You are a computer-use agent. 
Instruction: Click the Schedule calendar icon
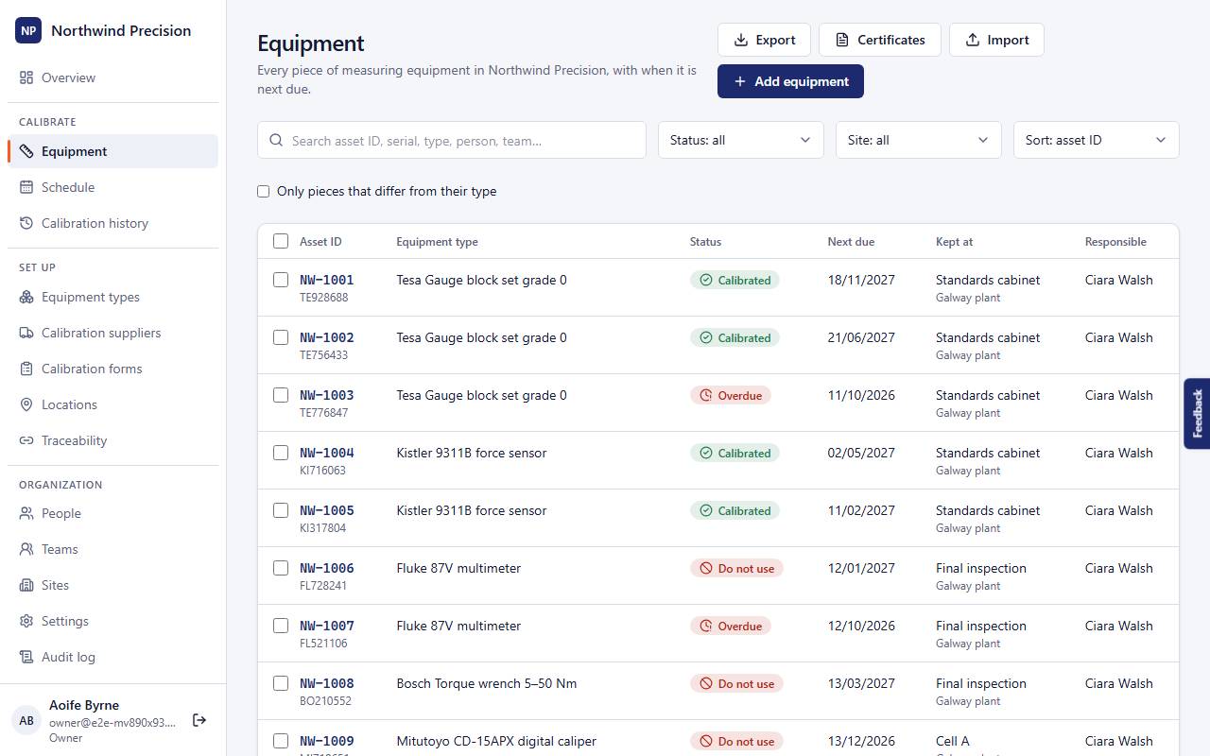click(26, 187)
